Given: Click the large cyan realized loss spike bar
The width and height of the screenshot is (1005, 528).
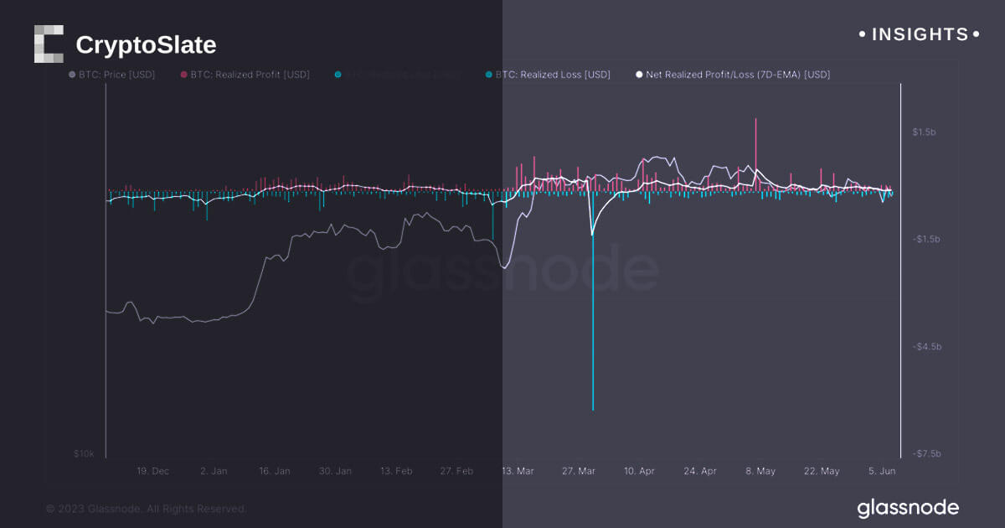Looking at the screenshot, I should [x=593, y=301].
